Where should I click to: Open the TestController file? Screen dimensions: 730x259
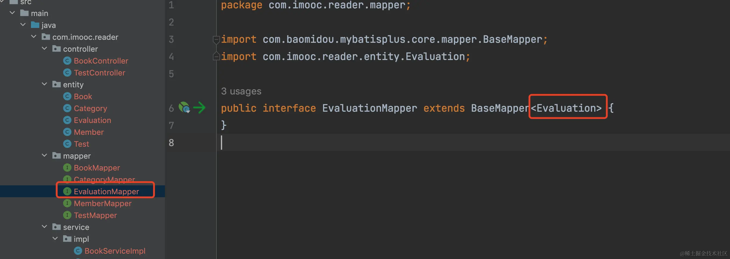click(x=99, y=73)
